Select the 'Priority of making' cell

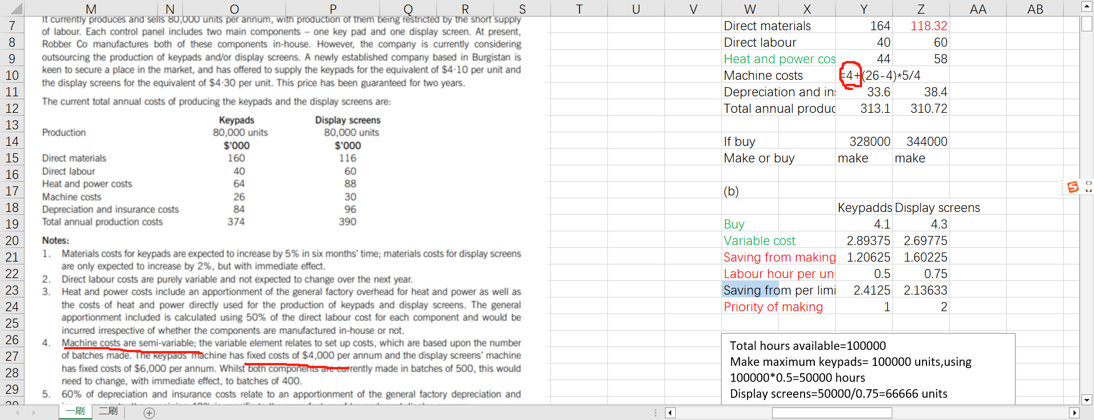[x=778, y=307]
